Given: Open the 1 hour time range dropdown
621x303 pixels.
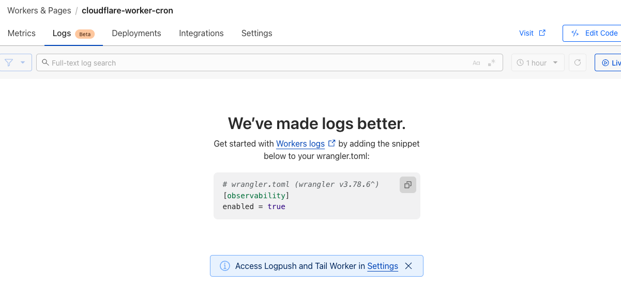Looking at the screenshot, I should (x=538, y=62).
